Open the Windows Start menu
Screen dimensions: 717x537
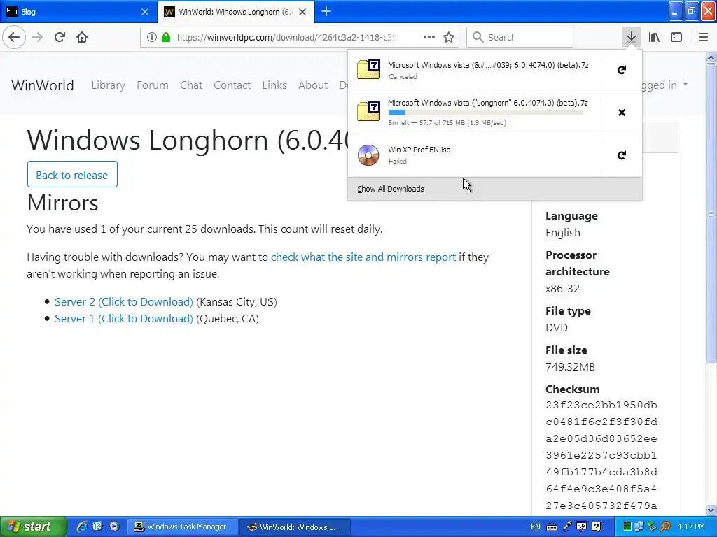[32, 527]
